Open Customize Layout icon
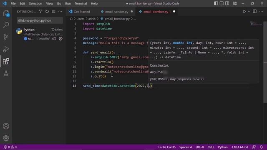Viewport: 267px width, 150px height. click(x=235, y=3)
